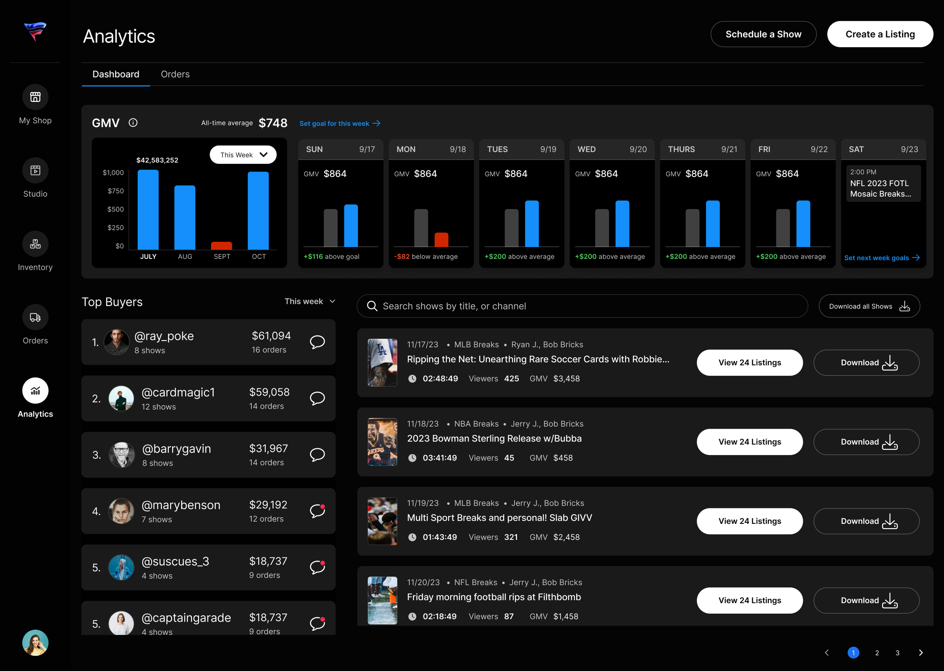Message buyer @ray_poke via chat icon

click(x=317, y=342)
